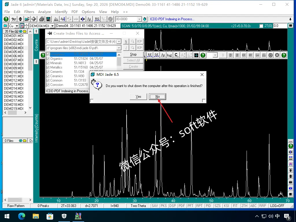Click No in the shutdown dialog
The height and width of the screenshot is (222, 296).
(158, 97)
